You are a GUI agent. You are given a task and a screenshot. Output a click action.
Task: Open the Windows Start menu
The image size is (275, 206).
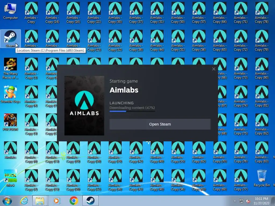click(x=7, y=201)
